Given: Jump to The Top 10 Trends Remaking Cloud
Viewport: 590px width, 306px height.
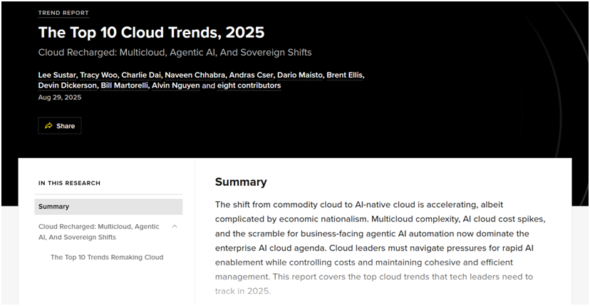Looking at the screenshot, I should pos(107,257).
